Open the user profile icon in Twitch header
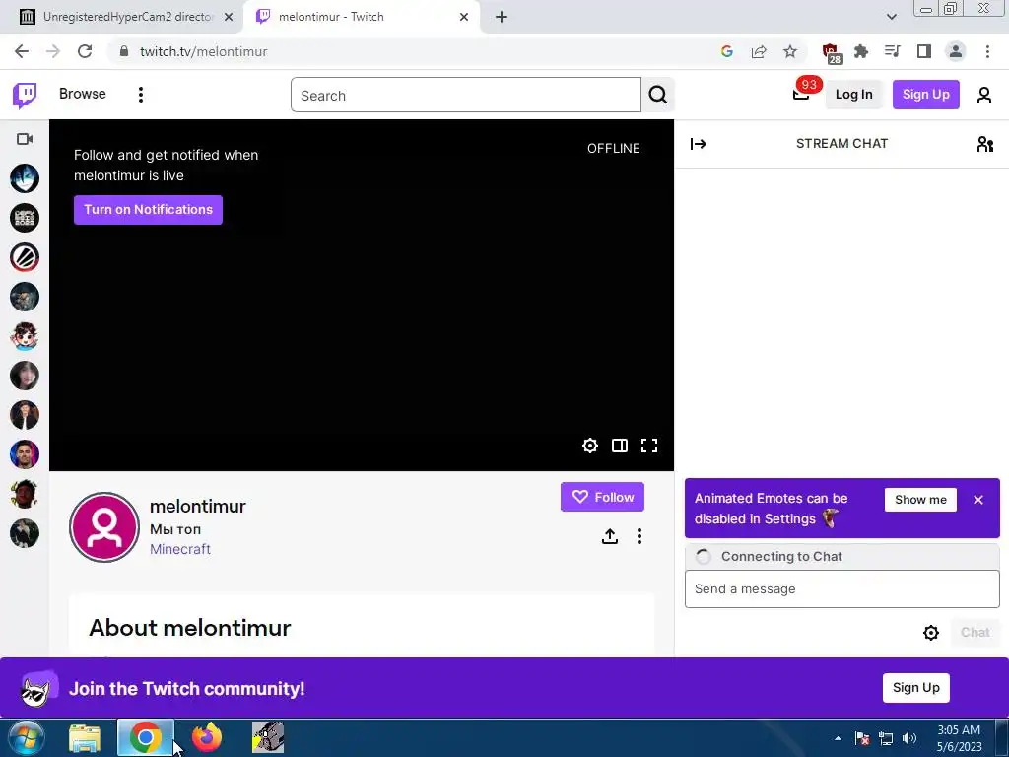1009x757 pixels. (984, 95)
